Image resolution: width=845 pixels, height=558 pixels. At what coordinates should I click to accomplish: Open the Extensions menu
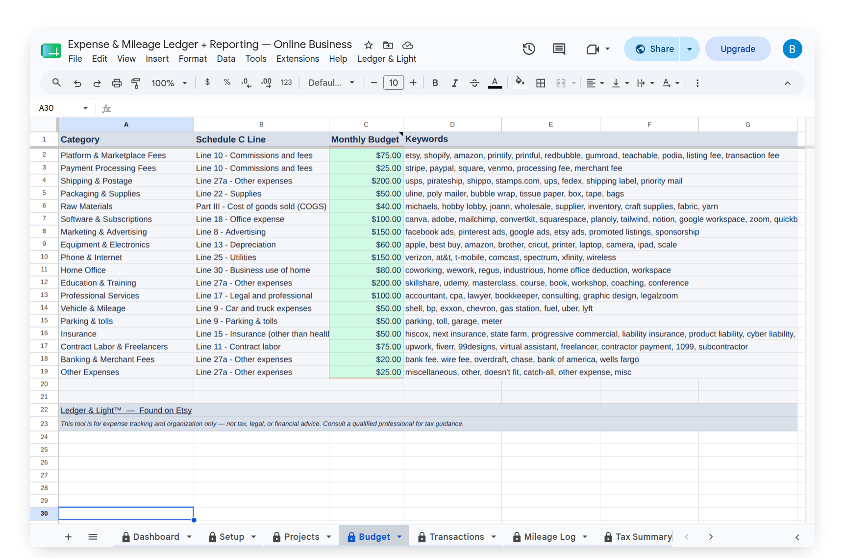coord(298,59)
